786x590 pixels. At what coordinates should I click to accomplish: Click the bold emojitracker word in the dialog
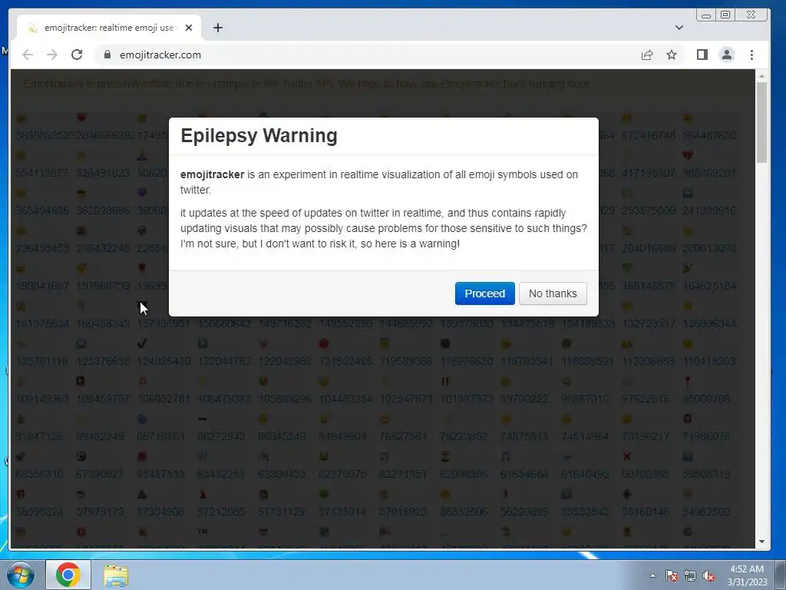[212, 174]
